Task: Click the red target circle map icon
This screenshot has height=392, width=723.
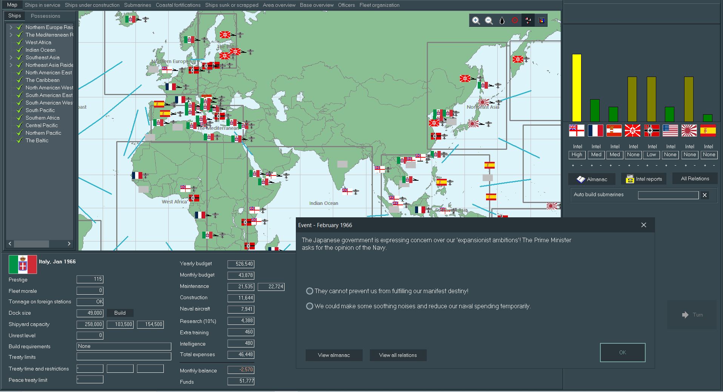Action: click(515, 21)
